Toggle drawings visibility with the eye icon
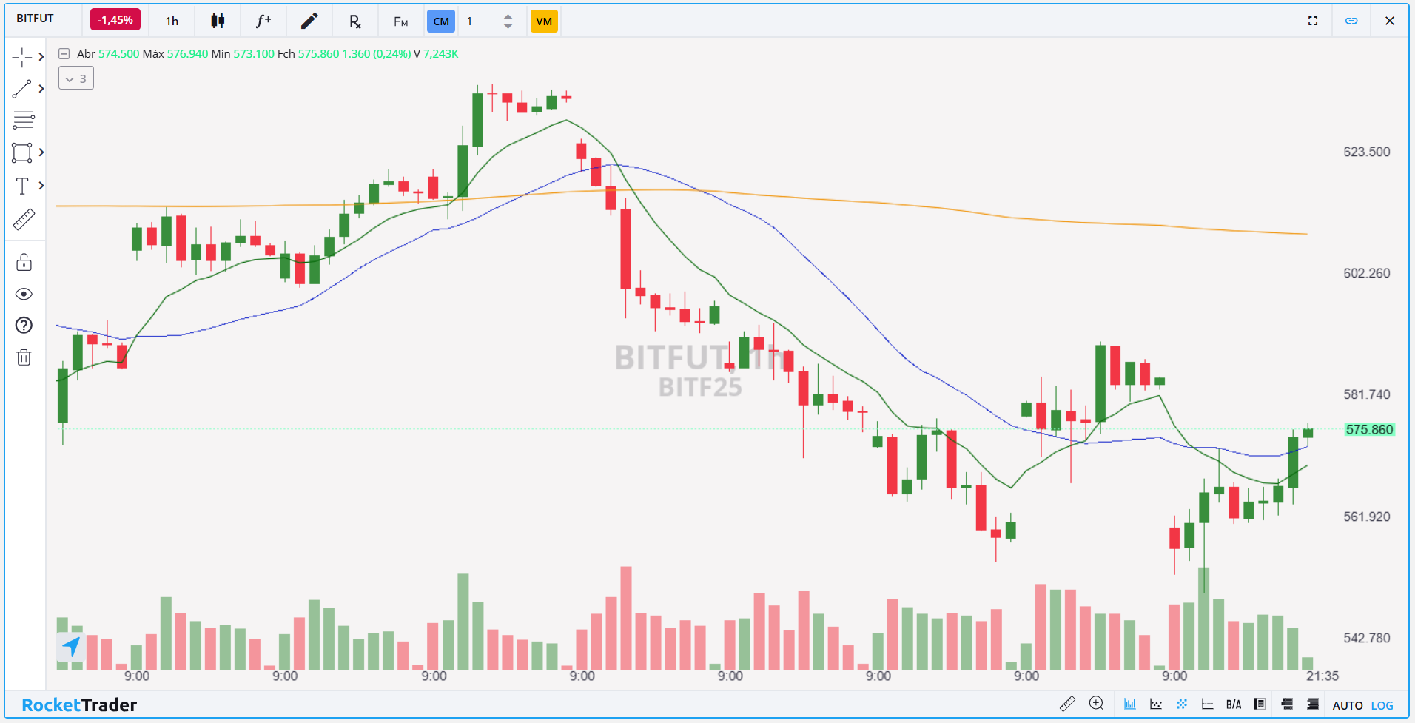The image size is (1415, 723). [24, 295]
